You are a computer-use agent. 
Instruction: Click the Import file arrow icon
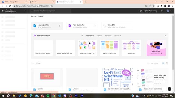coord(105,26)
